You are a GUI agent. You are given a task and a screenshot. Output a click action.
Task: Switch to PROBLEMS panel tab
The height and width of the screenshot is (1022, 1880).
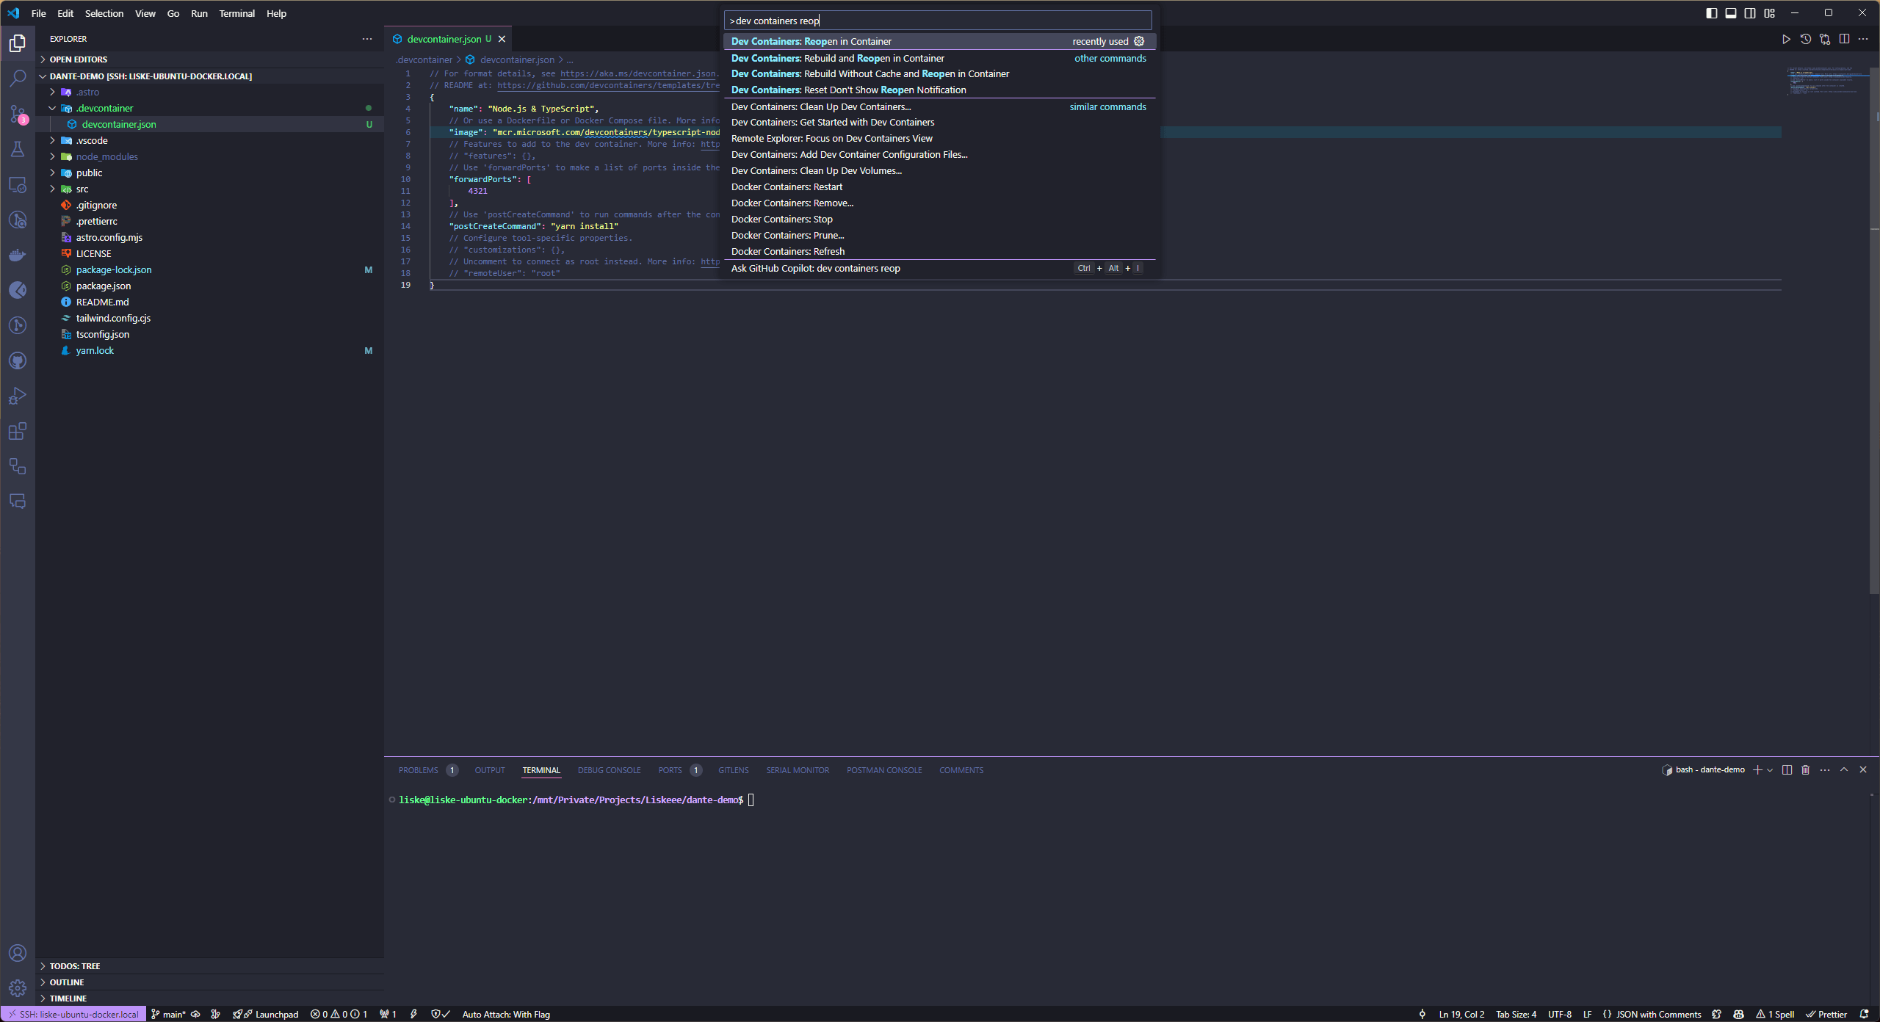point(418,770)
